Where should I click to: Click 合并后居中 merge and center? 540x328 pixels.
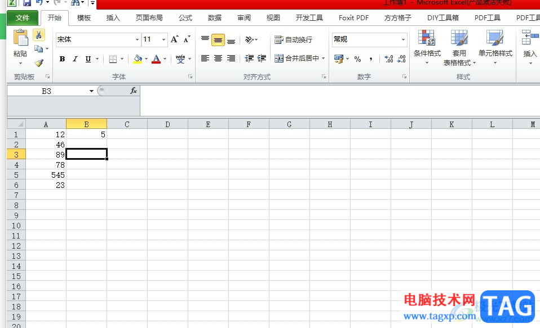coord(296,59)
